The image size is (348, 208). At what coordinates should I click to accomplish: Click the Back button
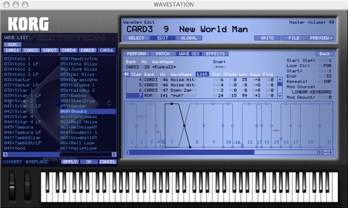pyautogui.click(x=325, y=54)
